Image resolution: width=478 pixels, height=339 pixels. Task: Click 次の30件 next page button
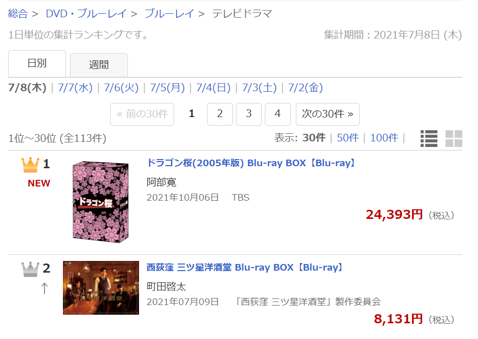coord(328,114)
